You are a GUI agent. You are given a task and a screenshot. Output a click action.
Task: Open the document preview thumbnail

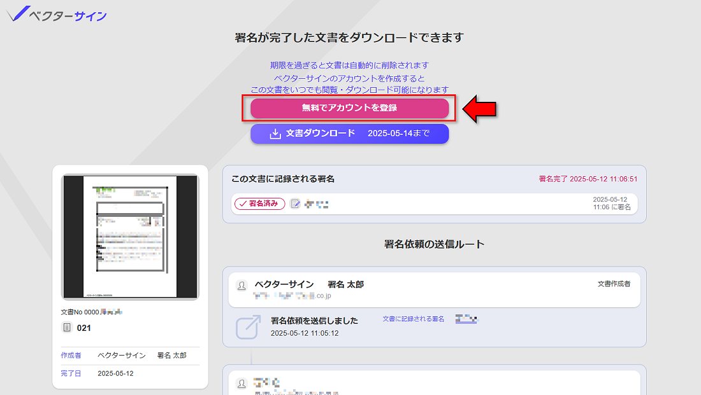[x=130, y=237]
